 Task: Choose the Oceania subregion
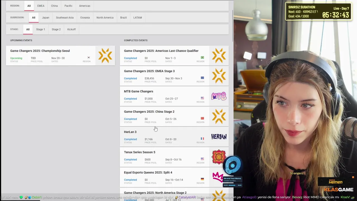click(85, 18)
